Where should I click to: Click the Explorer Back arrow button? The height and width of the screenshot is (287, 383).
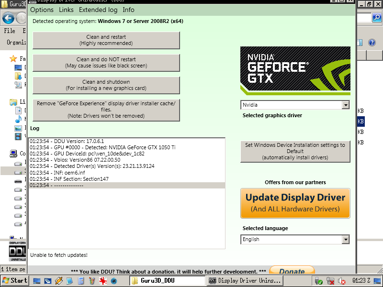coord(8,18)
